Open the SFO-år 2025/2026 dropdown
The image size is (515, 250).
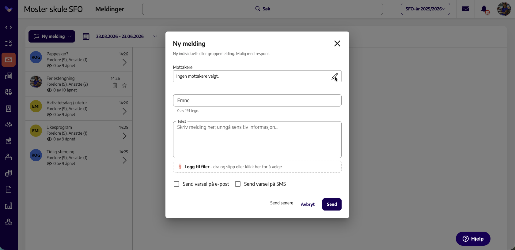click(425, 9)
